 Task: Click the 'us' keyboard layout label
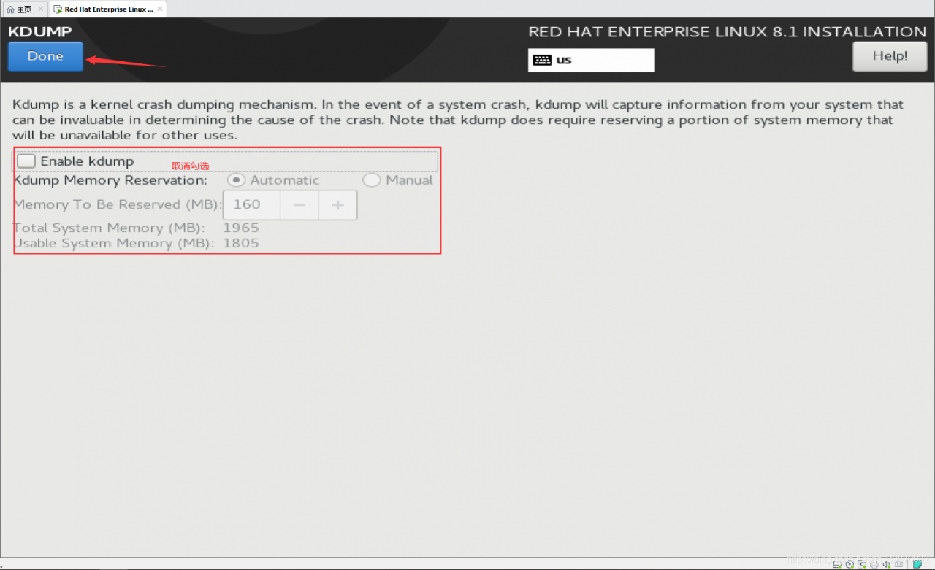point(564,60)
